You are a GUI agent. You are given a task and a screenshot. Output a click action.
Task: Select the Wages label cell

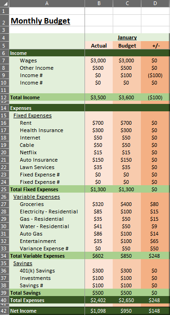(28, 61)
